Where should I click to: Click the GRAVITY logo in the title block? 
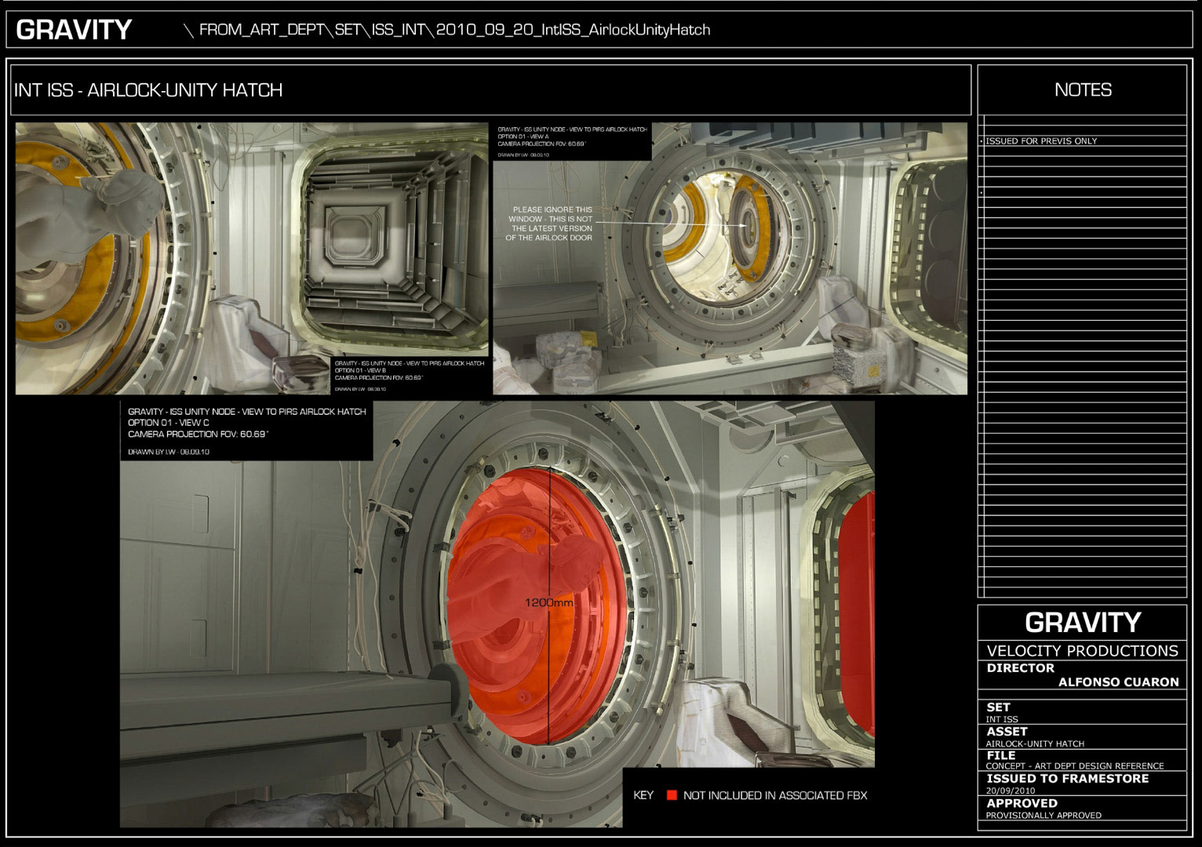click(x=1083, y=623)
